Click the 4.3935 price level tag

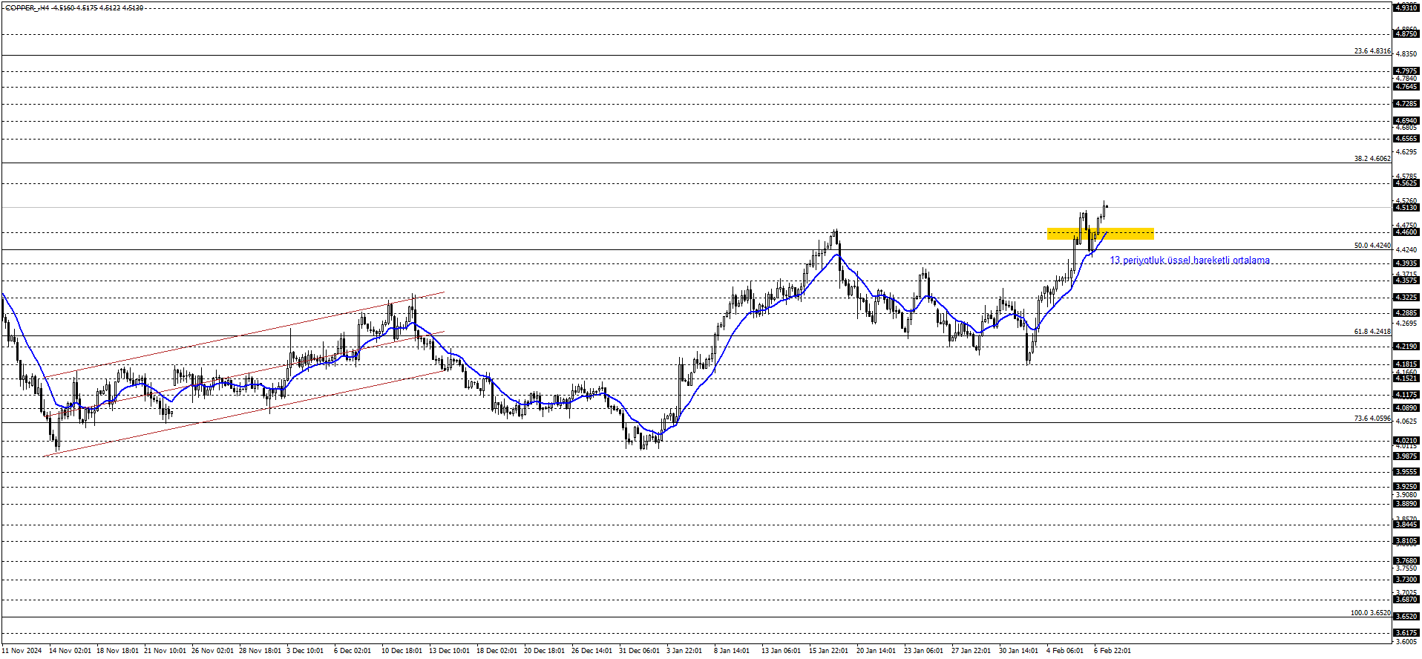point(1406,263)
